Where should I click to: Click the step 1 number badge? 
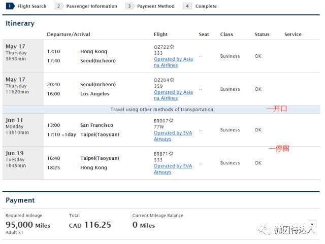click(x=10, y=6)
